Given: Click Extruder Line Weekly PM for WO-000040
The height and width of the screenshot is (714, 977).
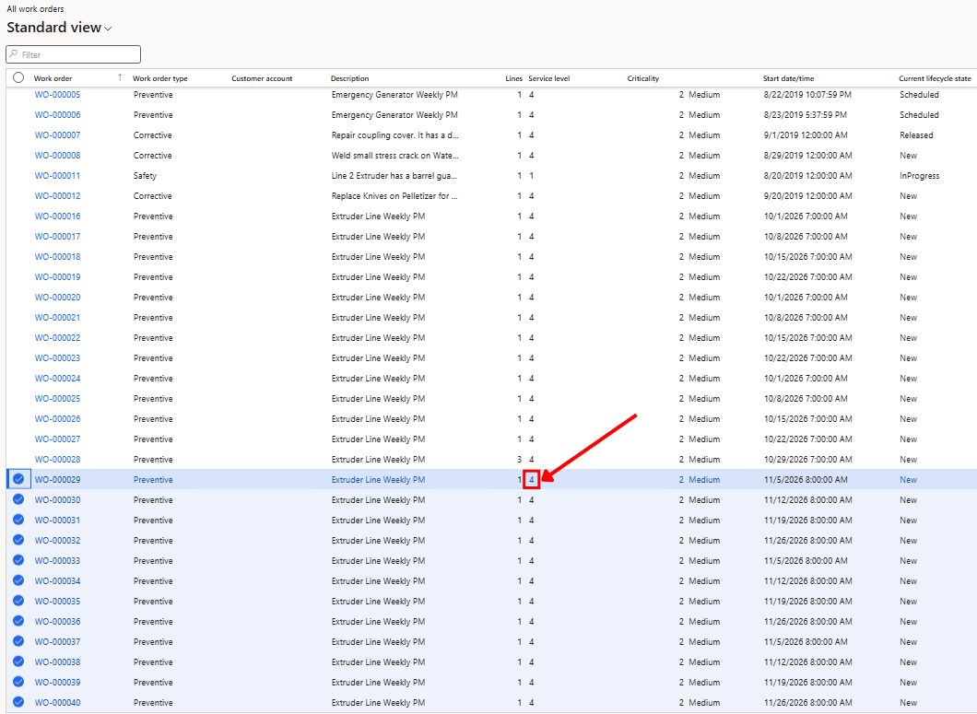Looking at the screenshot, I should click(x=378, y=702).
